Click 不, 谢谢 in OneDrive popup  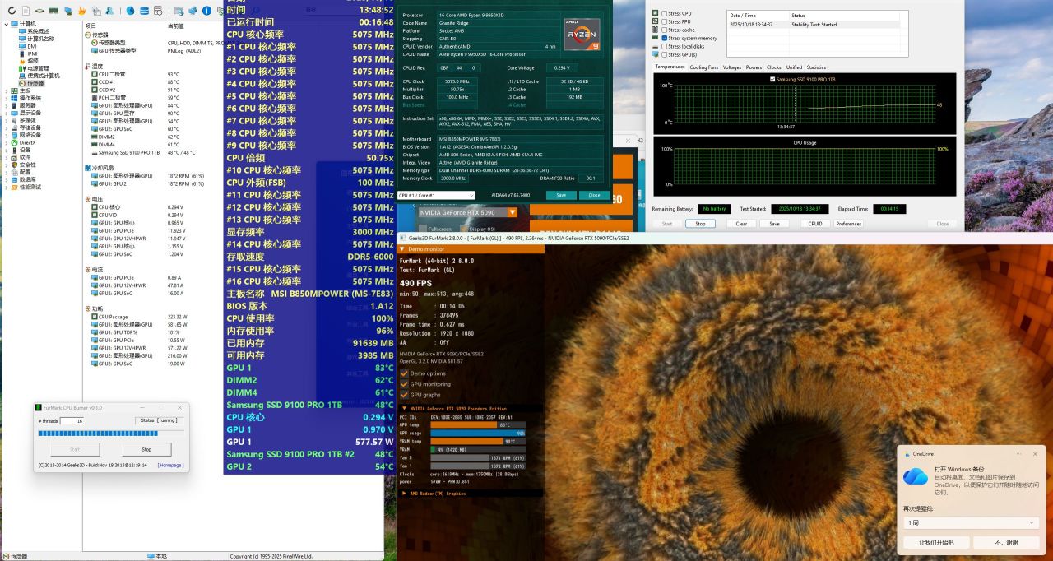(1006, 543)
